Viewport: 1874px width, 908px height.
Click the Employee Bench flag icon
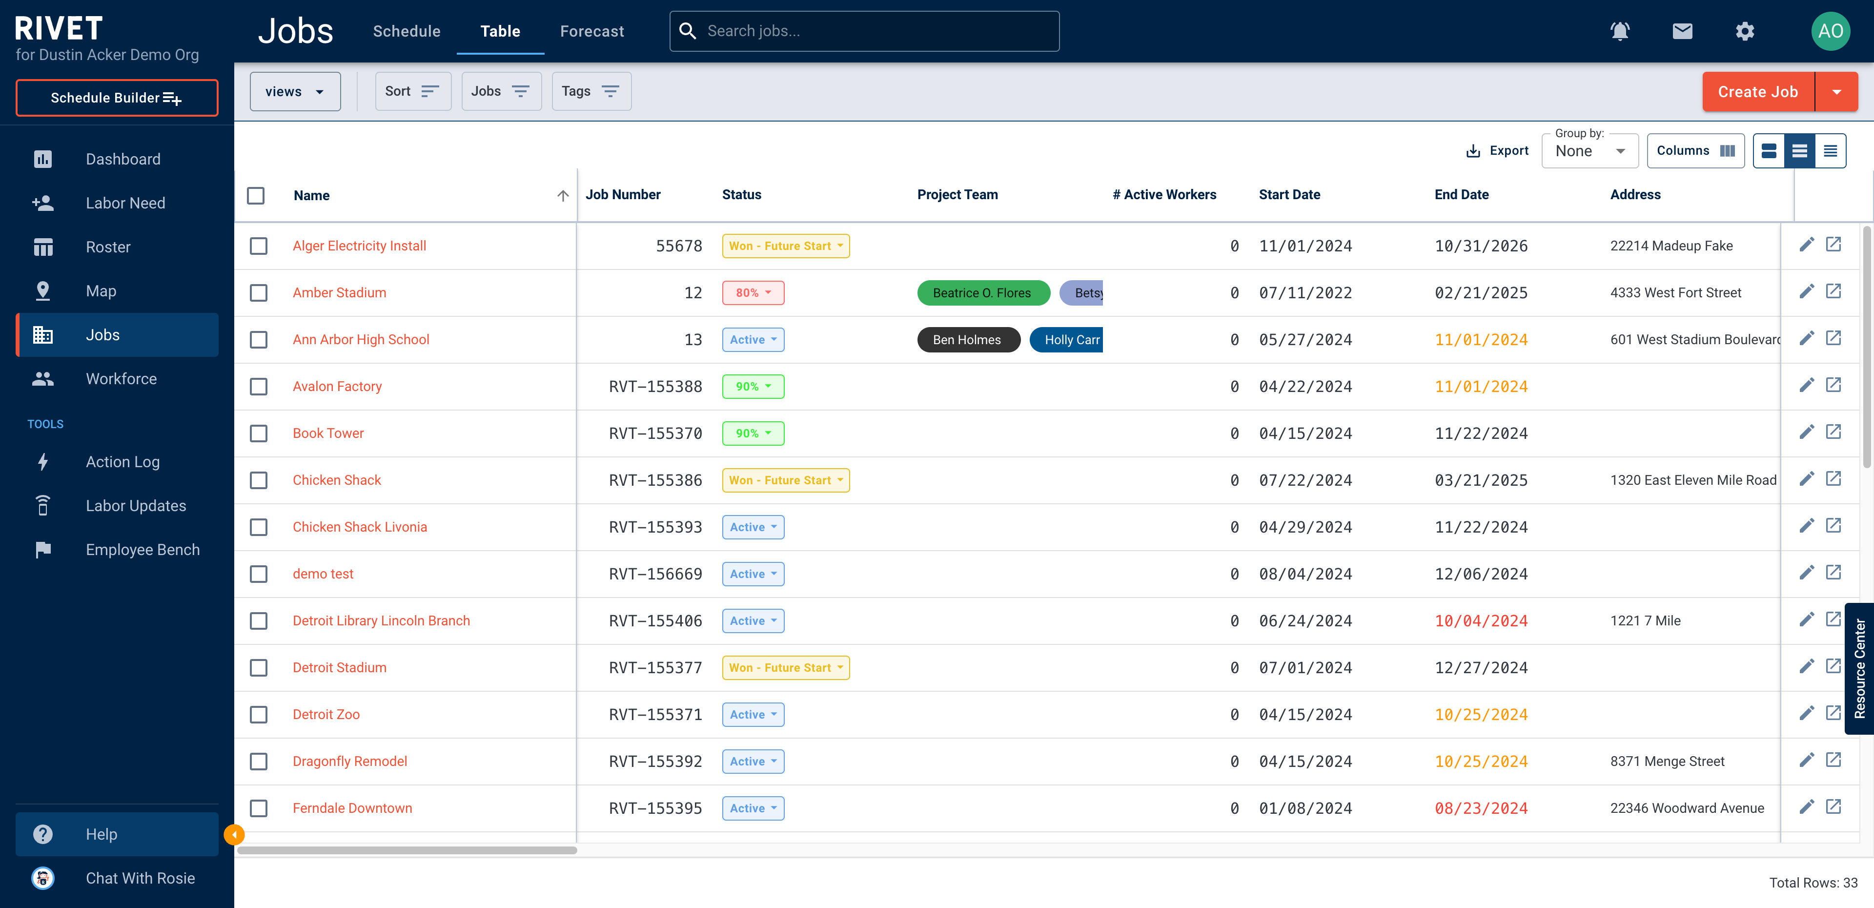[x=43, y=549]
